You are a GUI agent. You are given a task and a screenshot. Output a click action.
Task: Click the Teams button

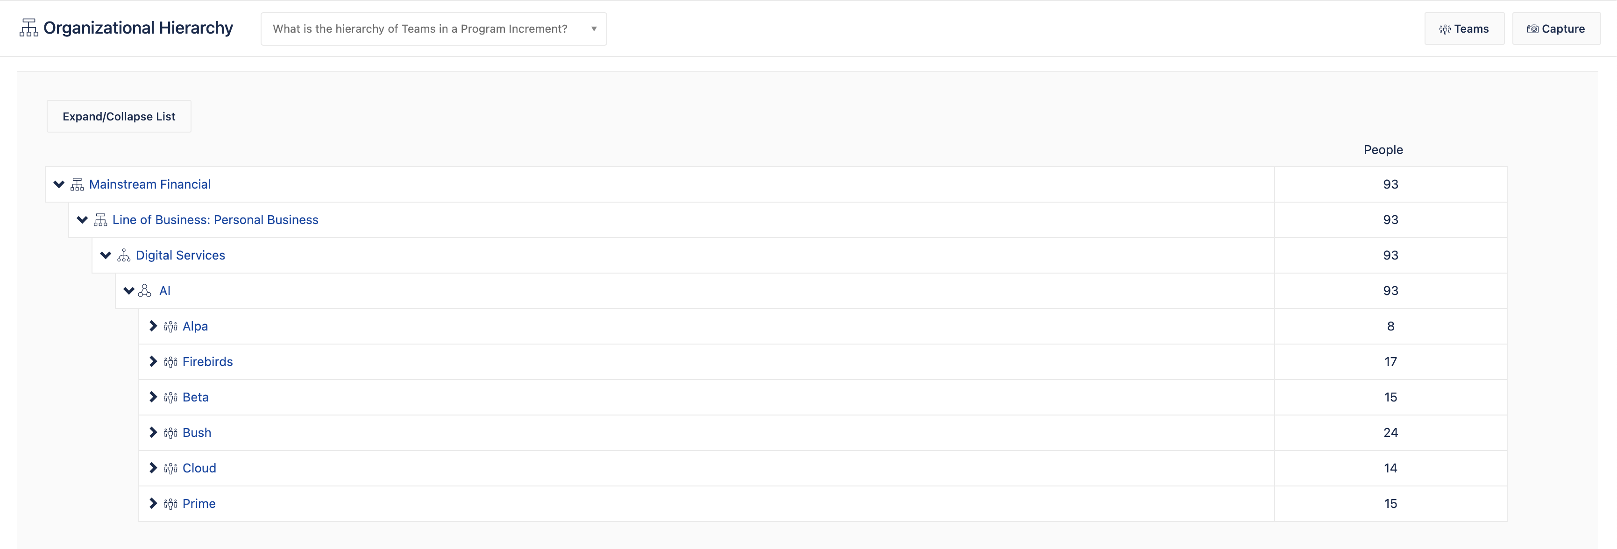pyautogui.click(x=1464, y=29)
